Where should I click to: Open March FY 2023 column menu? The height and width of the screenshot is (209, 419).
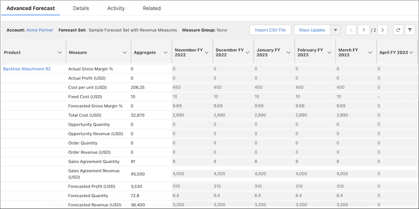370,53
